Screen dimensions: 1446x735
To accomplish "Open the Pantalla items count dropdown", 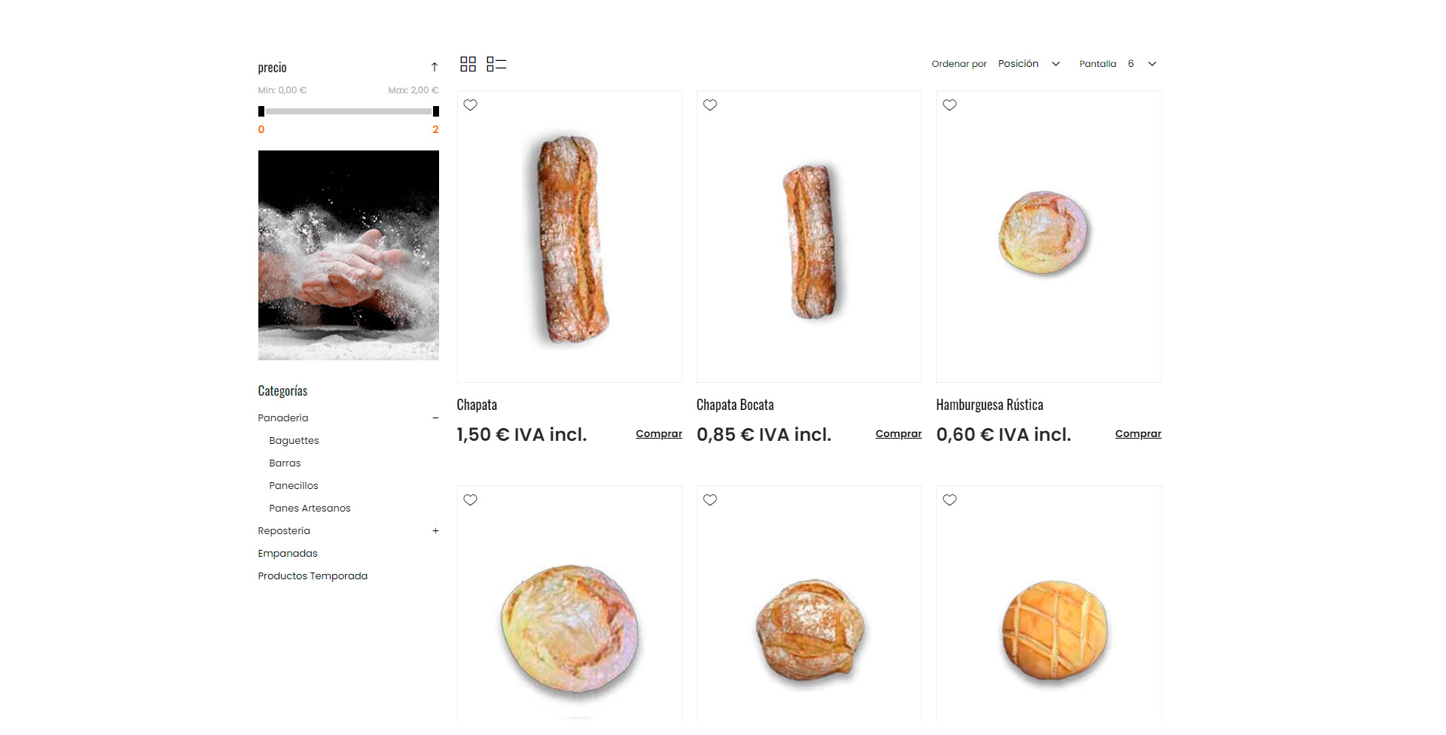I will point(1142,64).
